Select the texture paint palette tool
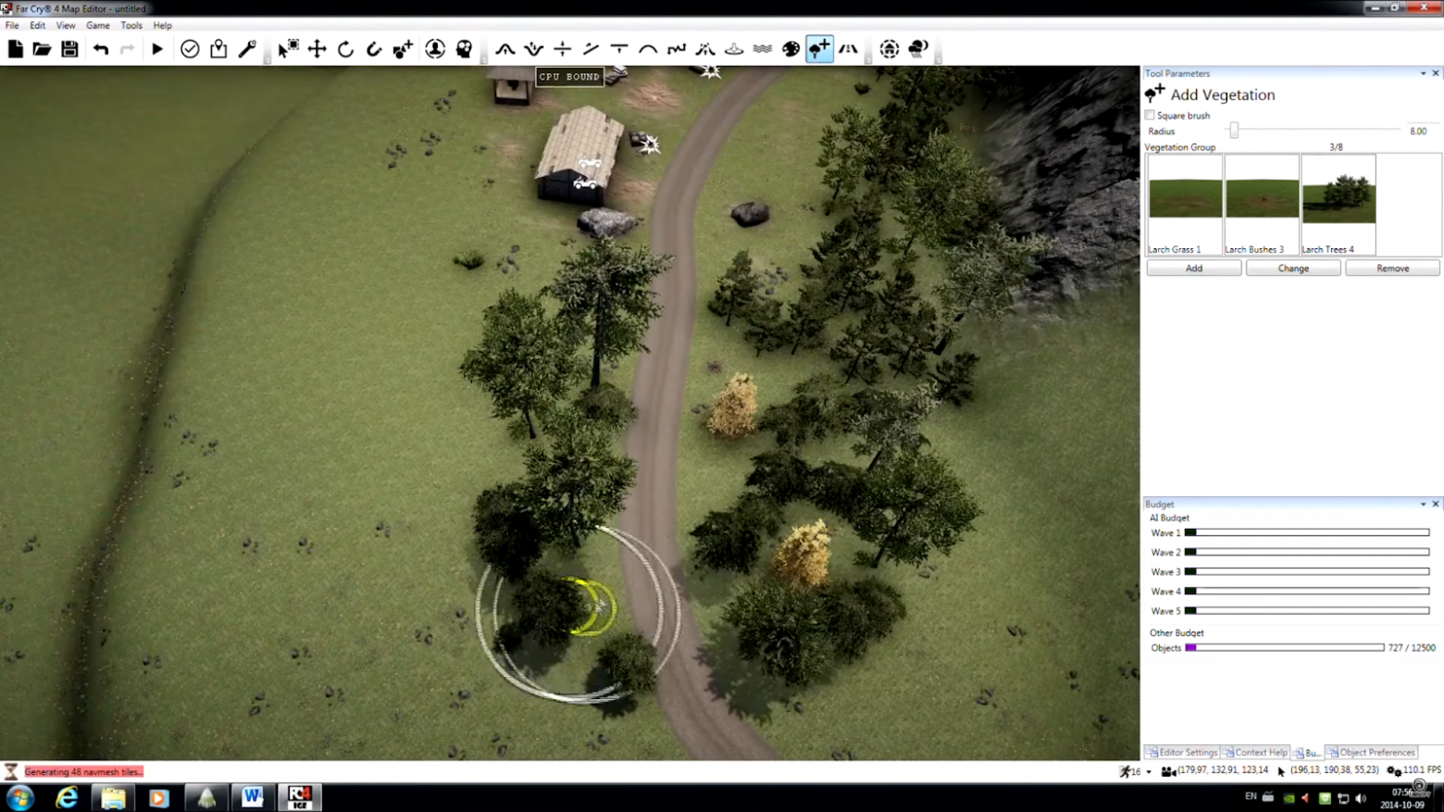The height and width of the screenshot is (812, 1444). (791, 49)
